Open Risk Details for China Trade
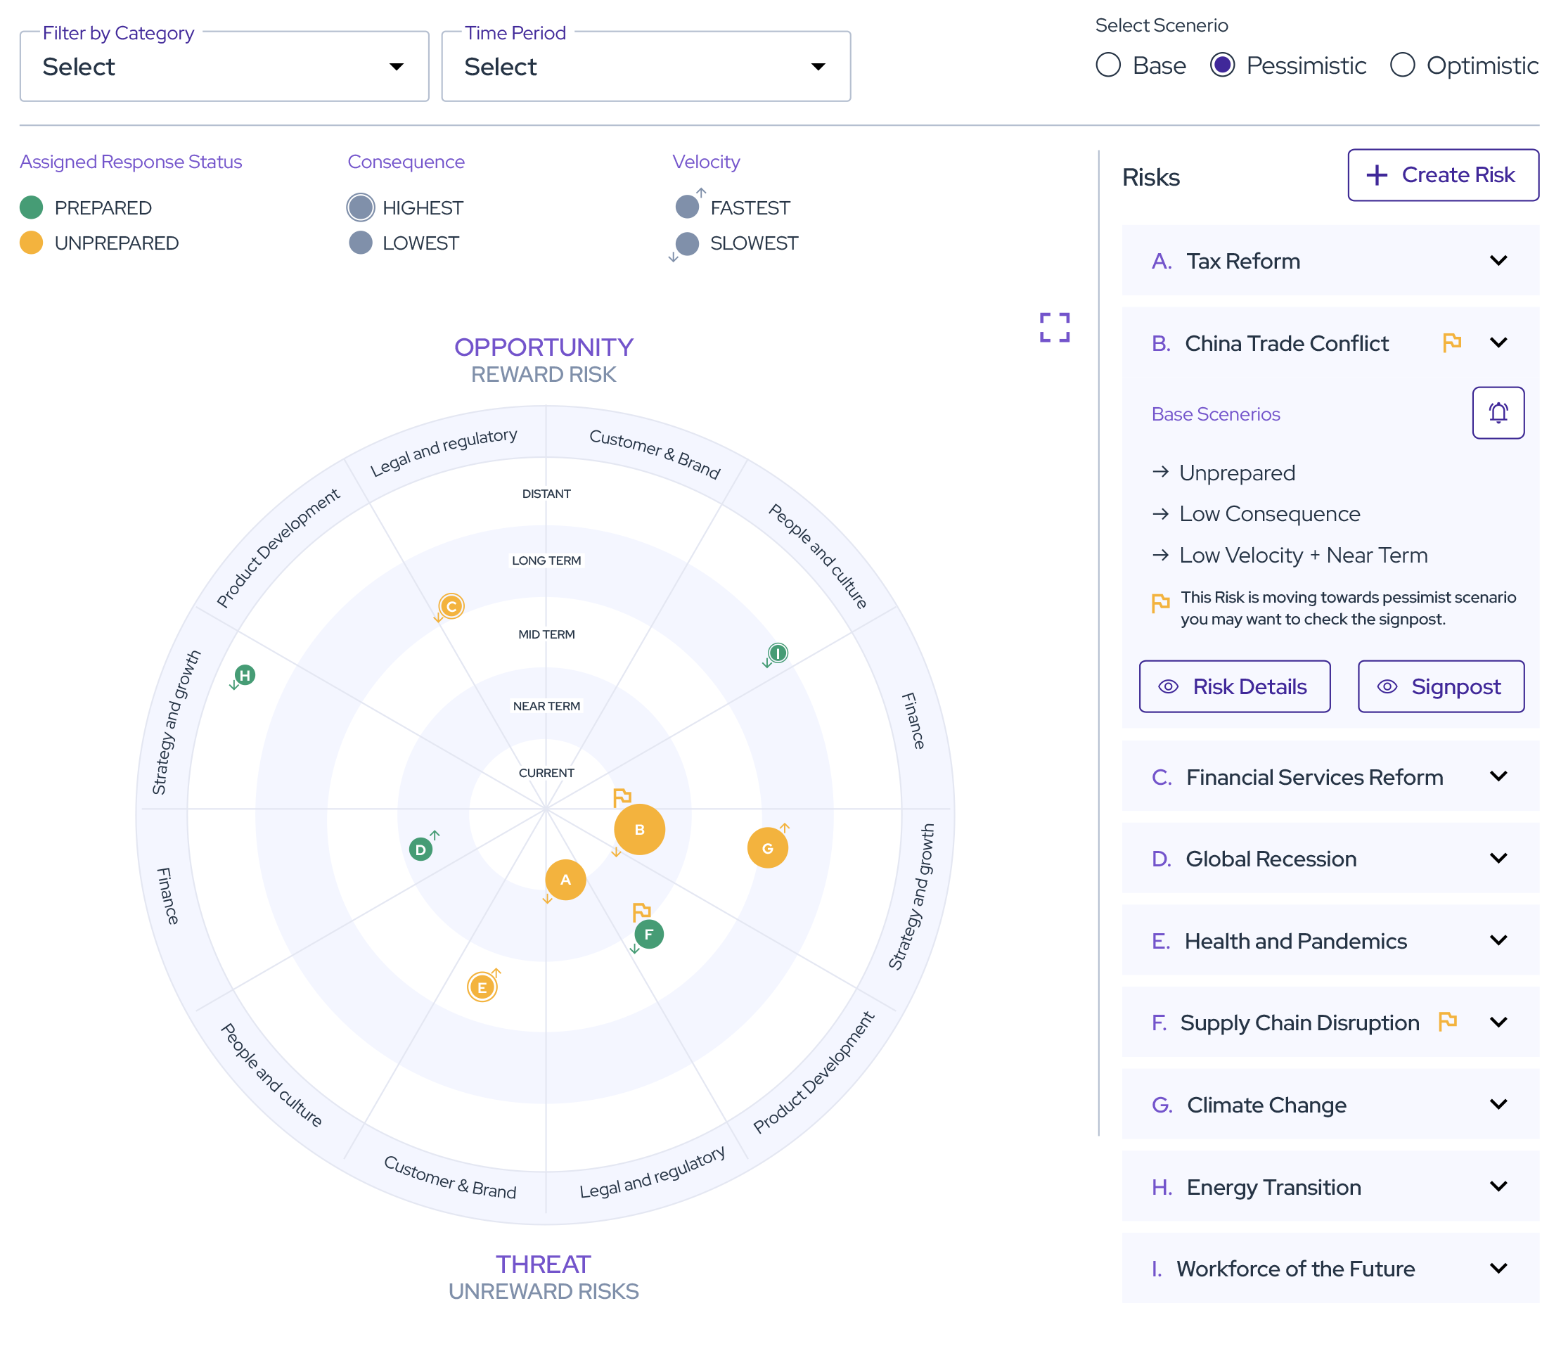 point(1234,686)
